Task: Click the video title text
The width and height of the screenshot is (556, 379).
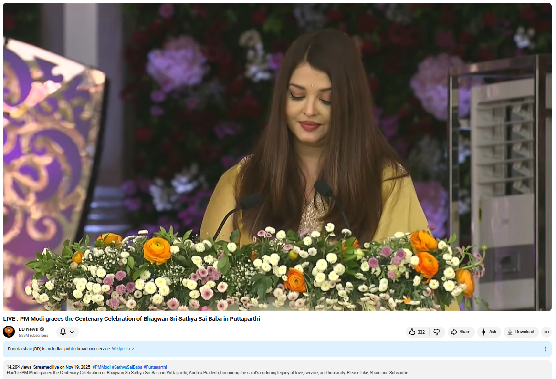Action: 132,318
